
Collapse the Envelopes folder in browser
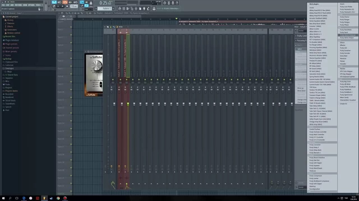pyautogui.click(x=9, y=68)
